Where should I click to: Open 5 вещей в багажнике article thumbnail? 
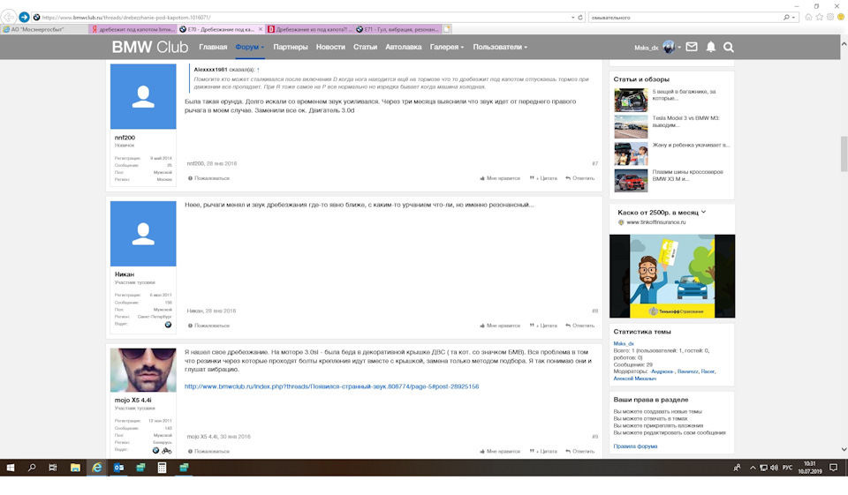click(631, 100)
